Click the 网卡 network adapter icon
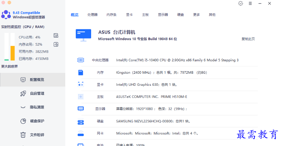This screenshot has width=281, height=146. point(81,134)
